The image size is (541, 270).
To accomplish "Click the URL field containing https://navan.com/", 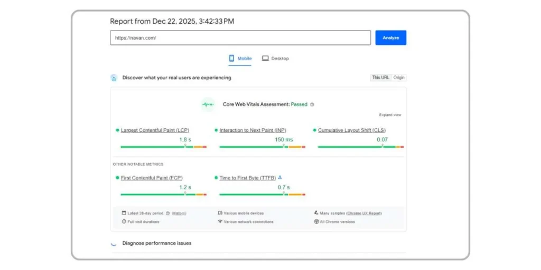I will (x=240, y=38).
